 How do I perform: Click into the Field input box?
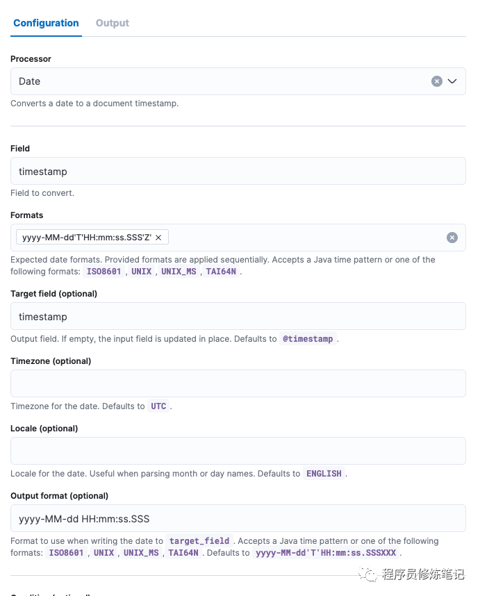(238, 171)
